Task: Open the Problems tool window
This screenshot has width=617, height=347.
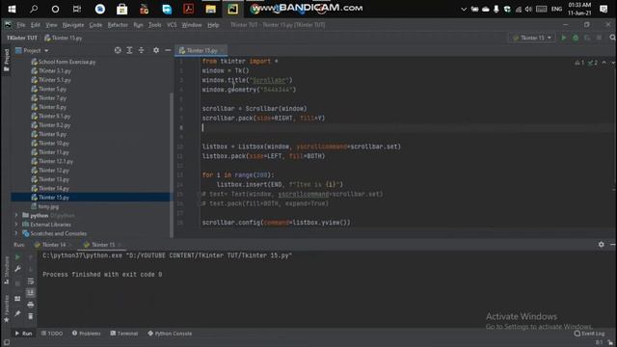Action: pos(86,334)
